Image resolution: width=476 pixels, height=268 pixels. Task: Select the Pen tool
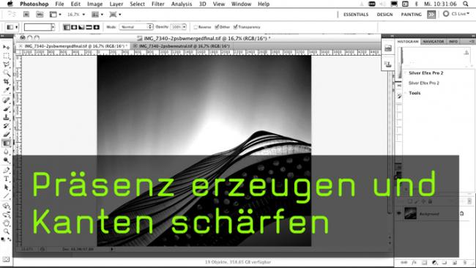tap(6, 170)
